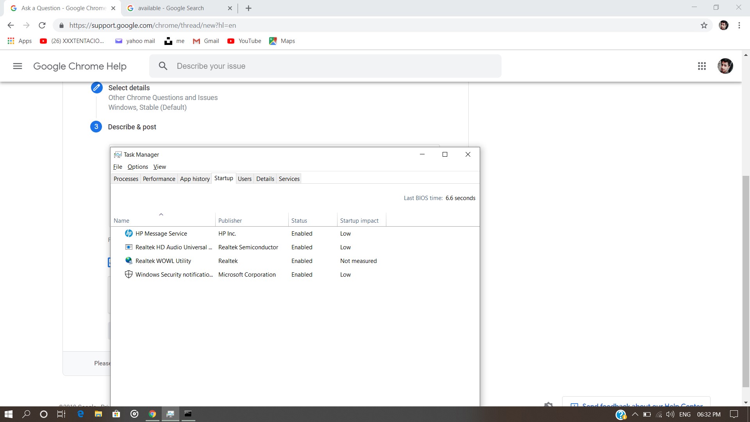The image size is (750, 422).
Task: Switch to the Performance tab
Action: click(x=159, y=179)
